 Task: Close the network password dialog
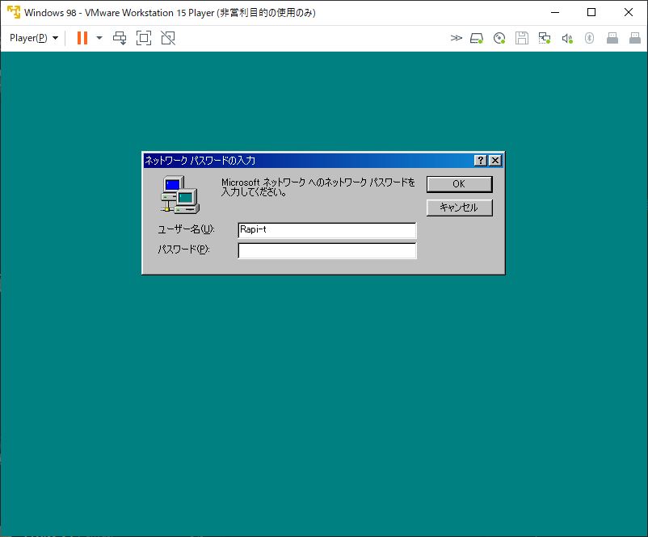tap(495, 160)
